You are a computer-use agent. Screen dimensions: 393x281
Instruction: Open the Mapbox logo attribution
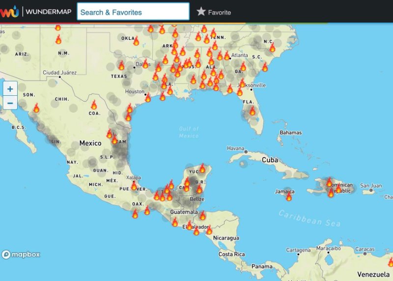21,254
